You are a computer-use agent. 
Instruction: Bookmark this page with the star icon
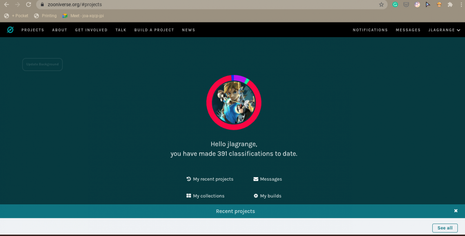[381, 5]
